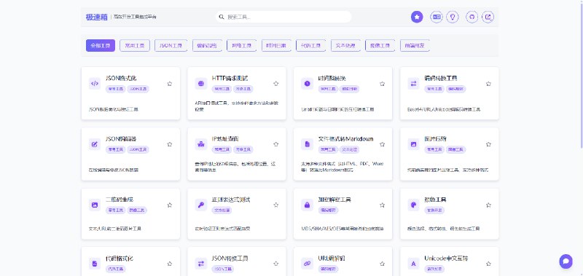Filter by the 代码工具 category
The width and height of the screenshot is (583, 276).
click(x=311, y=45)
